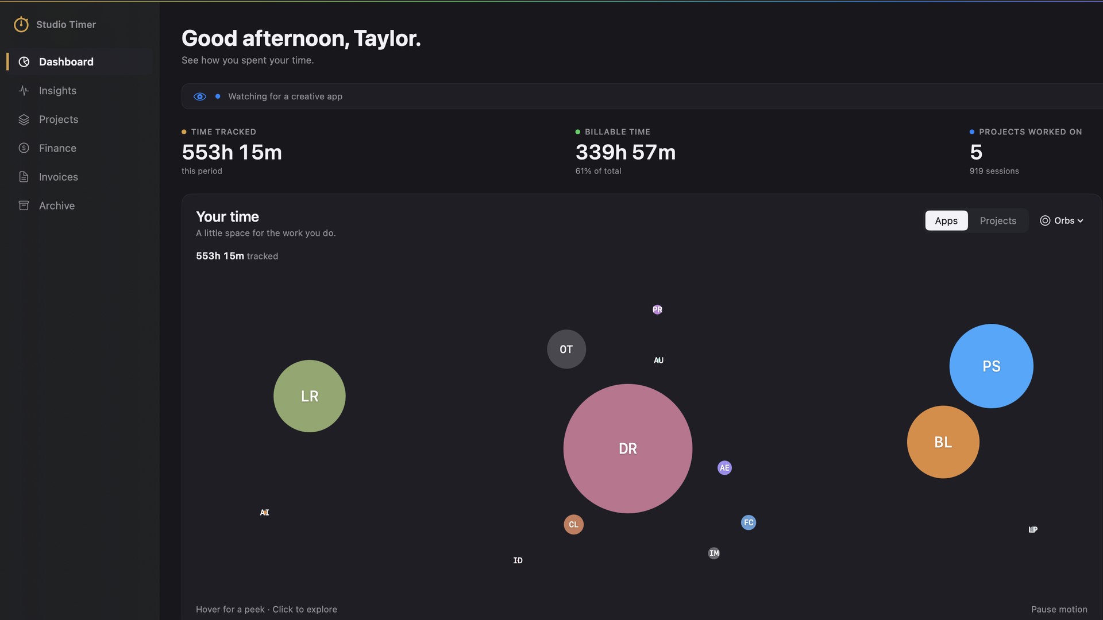Click the Projects layers icon
The width and height of the screenshot is (1103, 620).
[x=24, y=119]
